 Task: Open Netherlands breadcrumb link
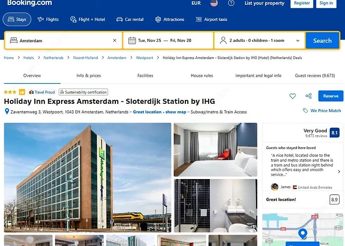53,58
